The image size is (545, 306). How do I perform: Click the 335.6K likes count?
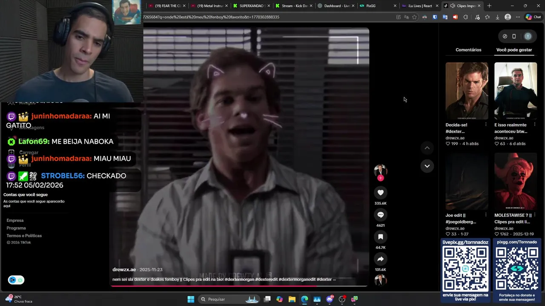click(380, 204)
